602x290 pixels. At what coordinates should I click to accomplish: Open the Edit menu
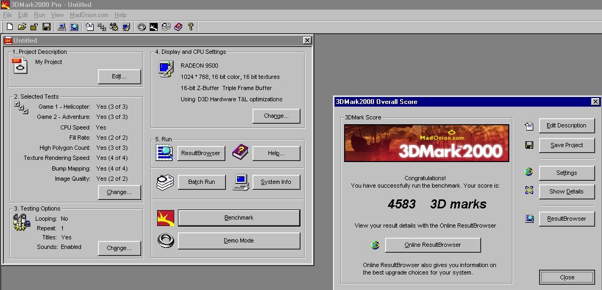point(23,15)
